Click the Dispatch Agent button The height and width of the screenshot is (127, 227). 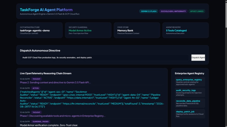coord(198,58)
